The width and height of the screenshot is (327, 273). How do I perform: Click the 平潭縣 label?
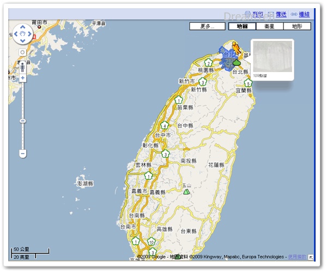pos(99,23)
